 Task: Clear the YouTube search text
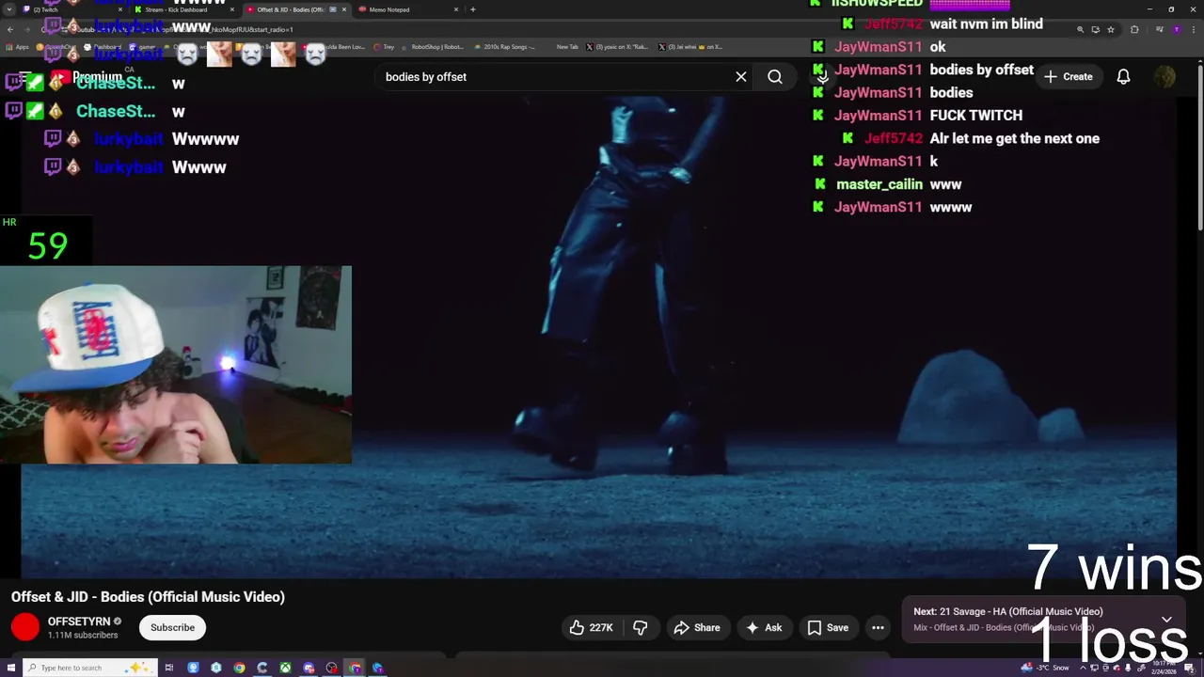point(741,77)
